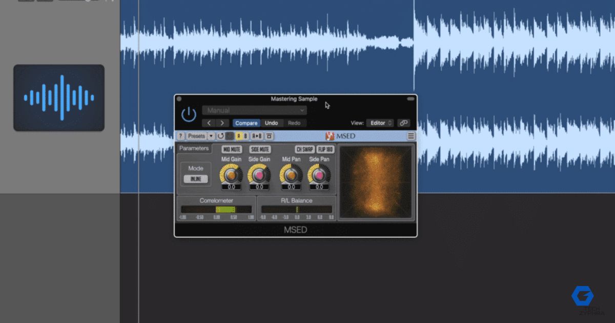The image size is (615, 323).
Task: Adjust the Side Gain knob
Action: [259, 176]
